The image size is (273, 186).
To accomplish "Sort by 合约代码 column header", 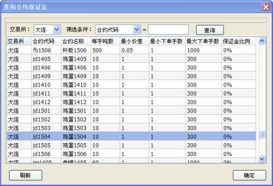I will pyautogui.click(x=46, y=41).
